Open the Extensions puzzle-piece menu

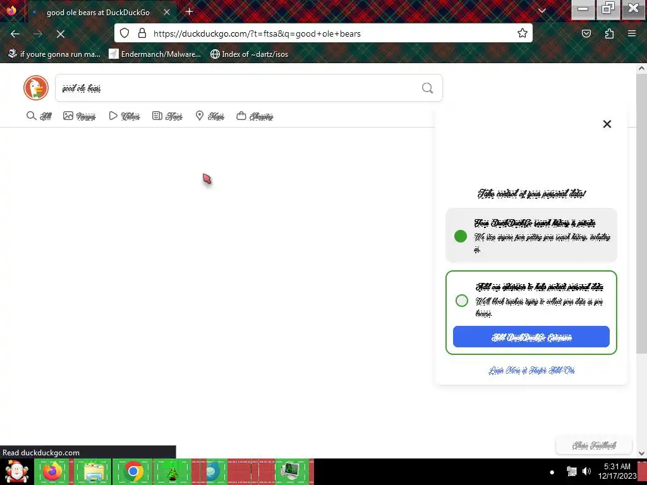(x=609, y=33)
